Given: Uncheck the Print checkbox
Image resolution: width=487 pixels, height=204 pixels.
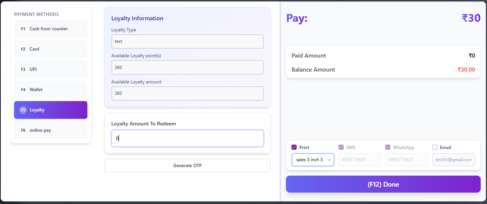Looking at the screenshot, I should (294, 148).
